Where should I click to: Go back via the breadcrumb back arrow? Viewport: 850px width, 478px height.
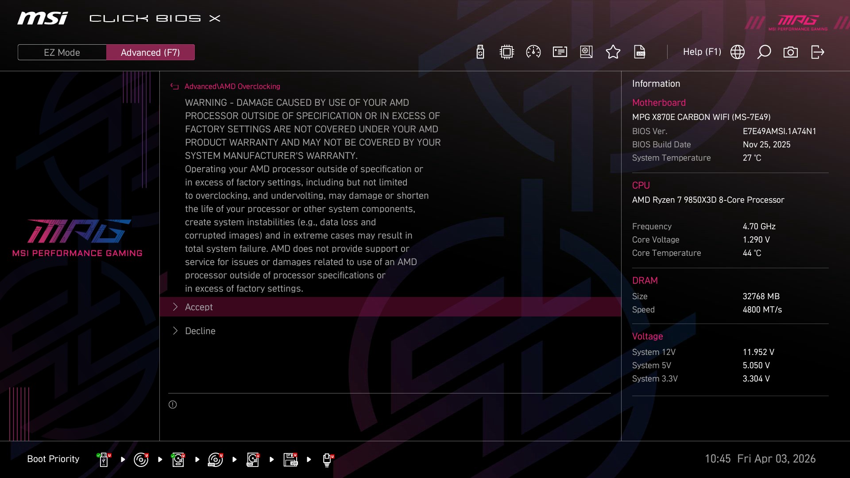click(174, 87)
